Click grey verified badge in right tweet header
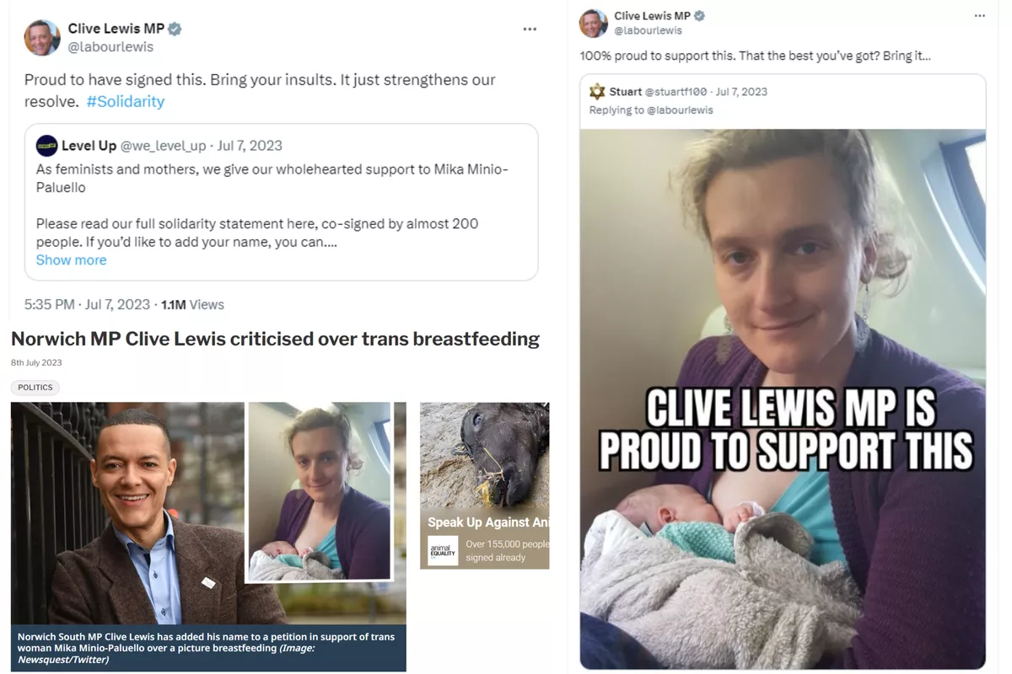The height and width of the screenshot is (674, 1012). 700,16
